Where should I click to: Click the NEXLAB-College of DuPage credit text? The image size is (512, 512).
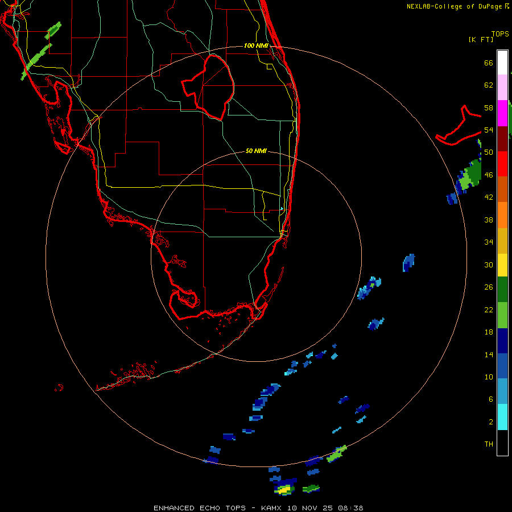point(457,6)
